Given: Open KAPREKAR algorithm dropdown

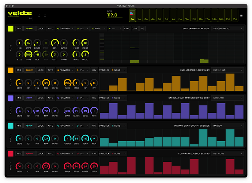Looking at the screenshot, I should 227,98.
